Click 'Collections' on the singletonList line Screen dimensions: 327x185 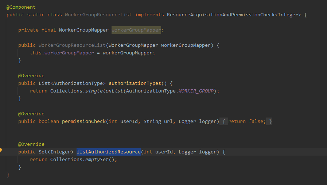pos(66,91)
